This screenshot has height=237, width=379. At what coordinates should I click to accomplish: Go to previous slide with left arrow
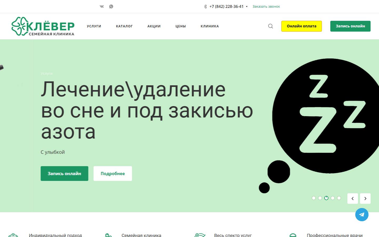click(x=353, y=199)
